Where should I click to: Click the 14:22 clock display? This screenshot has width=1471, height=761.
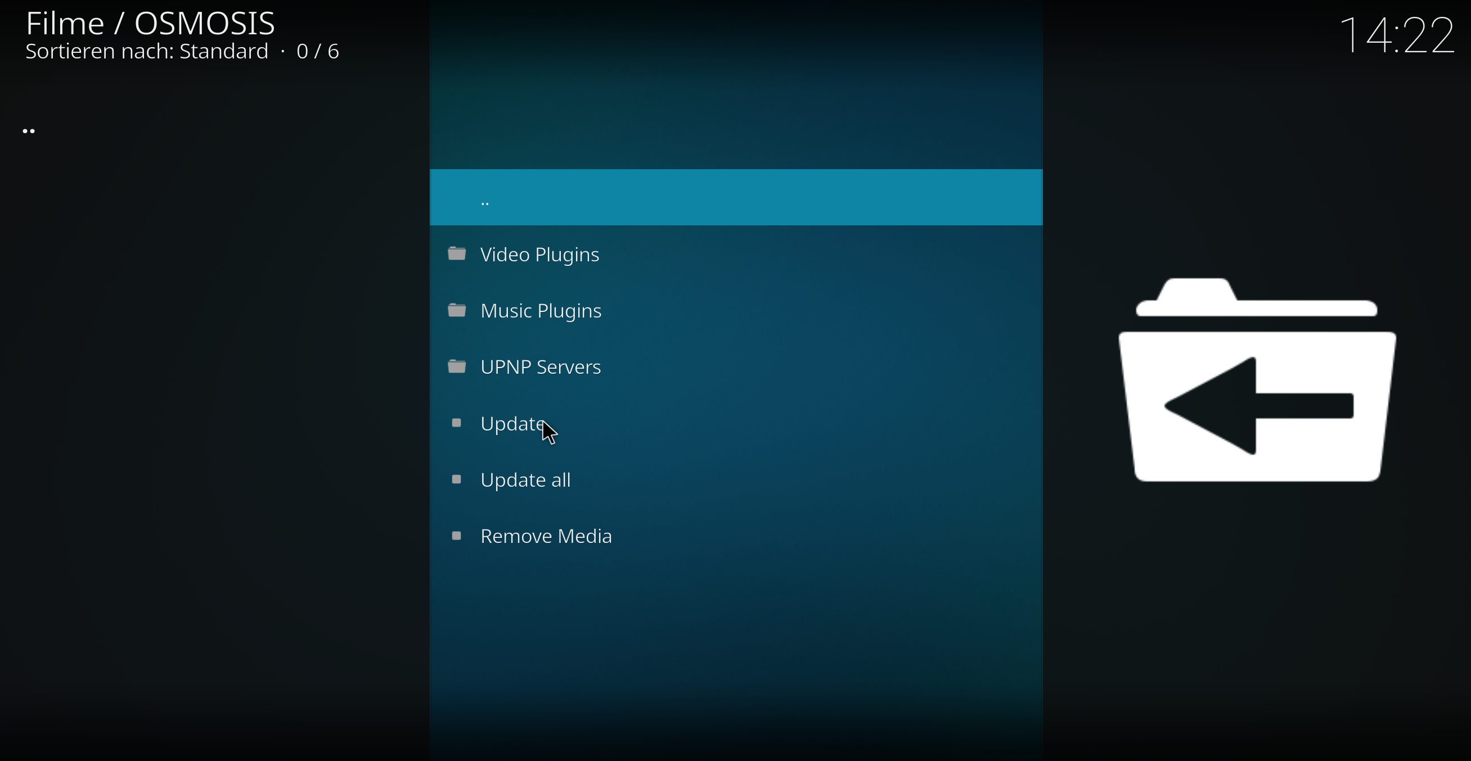[x=1396, y=35]
